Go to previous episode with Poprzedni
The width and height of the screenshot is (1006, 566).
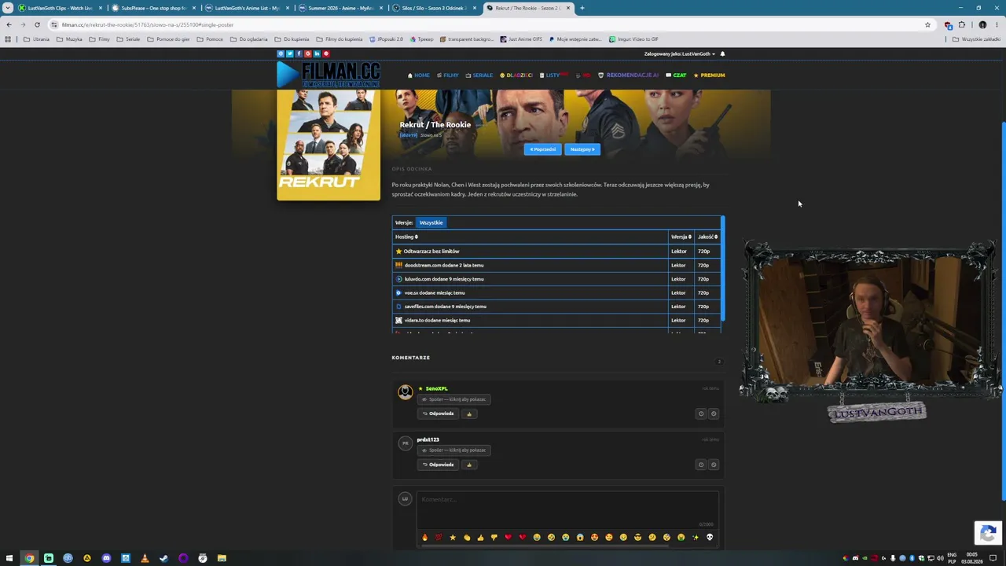542,149
